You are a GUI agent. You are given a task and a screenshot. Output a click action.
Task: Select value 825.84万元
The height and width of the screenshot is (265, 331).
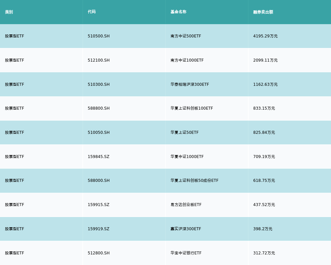point(264,132)
